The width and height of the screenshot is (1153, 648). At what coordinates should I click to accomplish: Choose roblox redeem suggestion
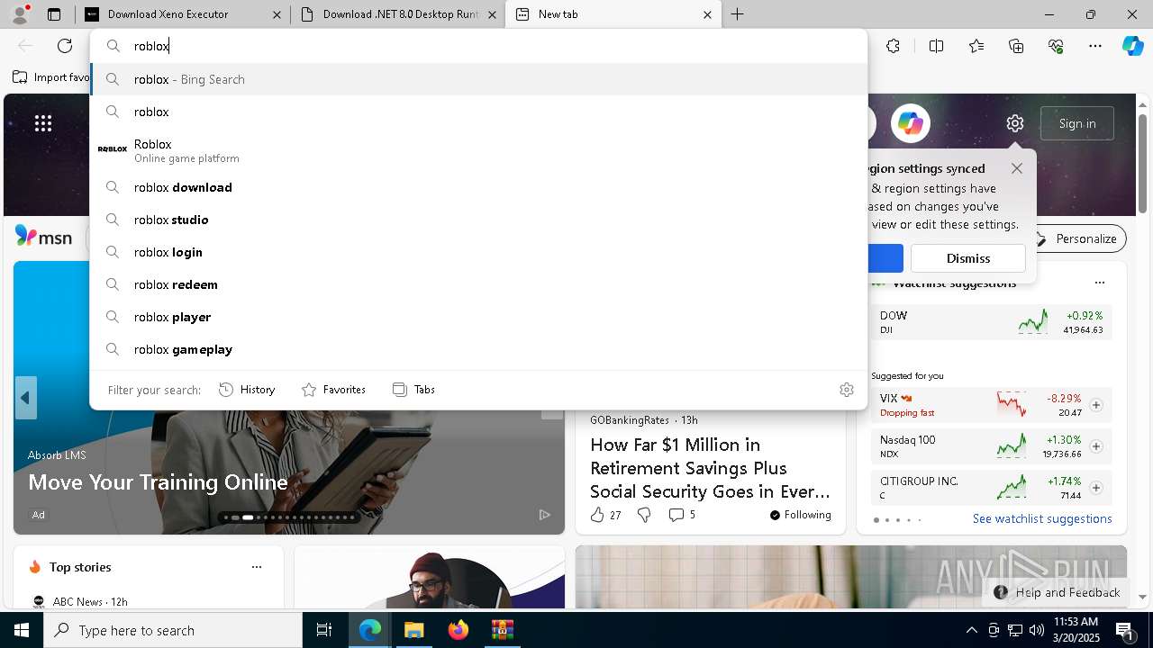(478, 284)
